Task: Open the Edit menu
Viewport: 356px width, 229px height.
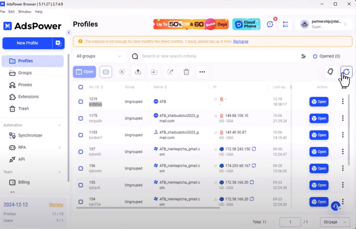Action: (11, 12)
